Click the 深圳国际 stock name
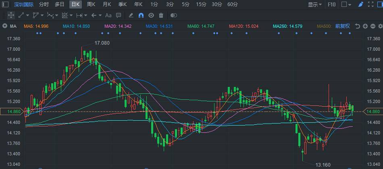 [x=24, y=4]
